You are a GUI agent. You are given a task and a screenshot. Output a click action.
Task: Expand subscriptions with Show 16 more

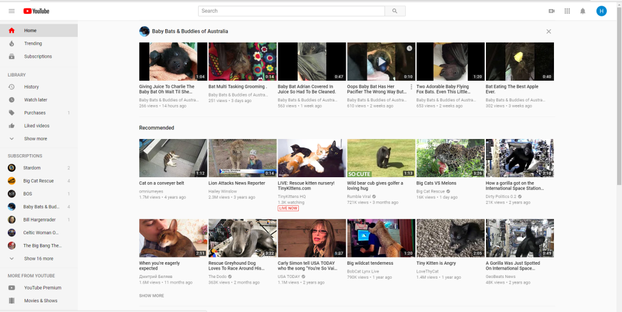click(x=39, y=259)
